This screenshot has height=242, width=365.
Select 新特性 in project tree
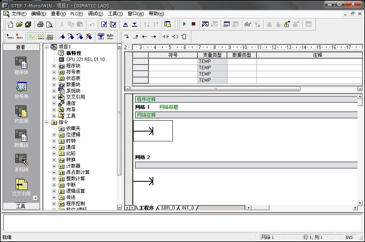[74, 53]
